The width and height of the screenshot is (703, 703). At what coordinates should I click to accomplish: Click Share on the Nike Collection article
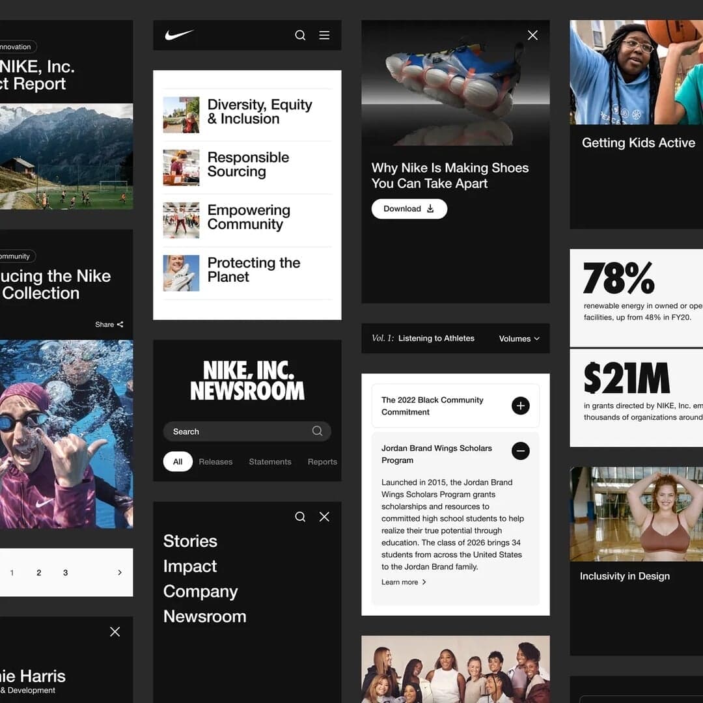coord(109,324)
